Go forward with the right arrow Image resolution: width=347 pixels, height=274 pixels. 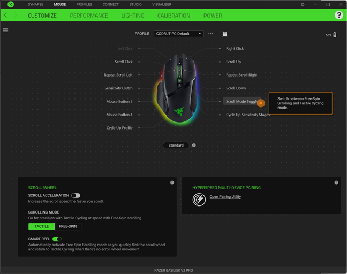pyautogui.click(x=16, y=15)
